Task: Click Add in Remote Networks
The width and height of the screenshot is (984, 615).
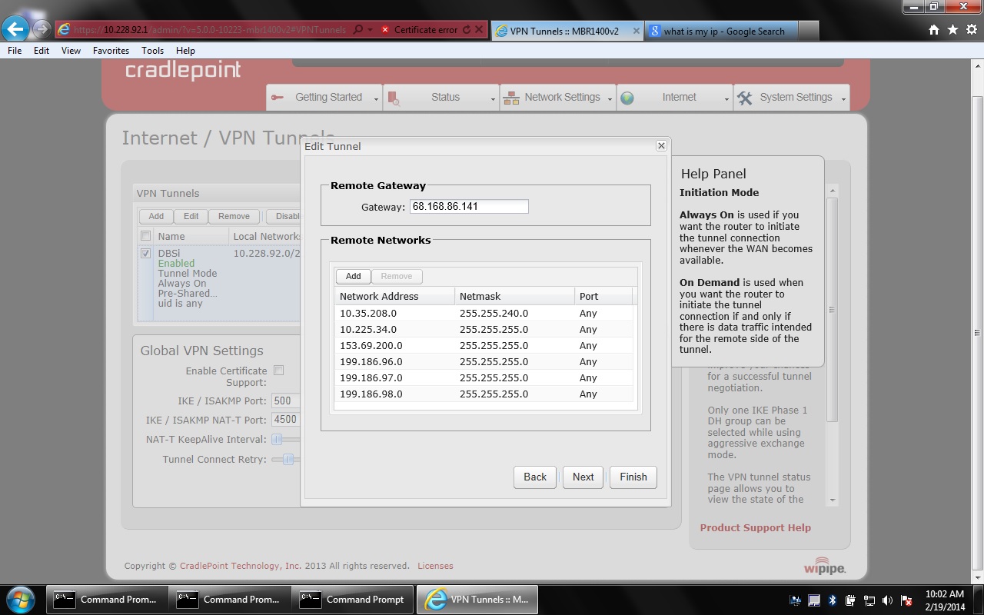Action: point(353,276)
